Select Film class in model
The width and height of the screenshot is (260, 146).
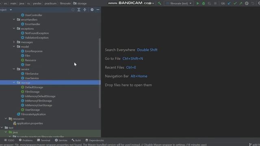point(28,56)
